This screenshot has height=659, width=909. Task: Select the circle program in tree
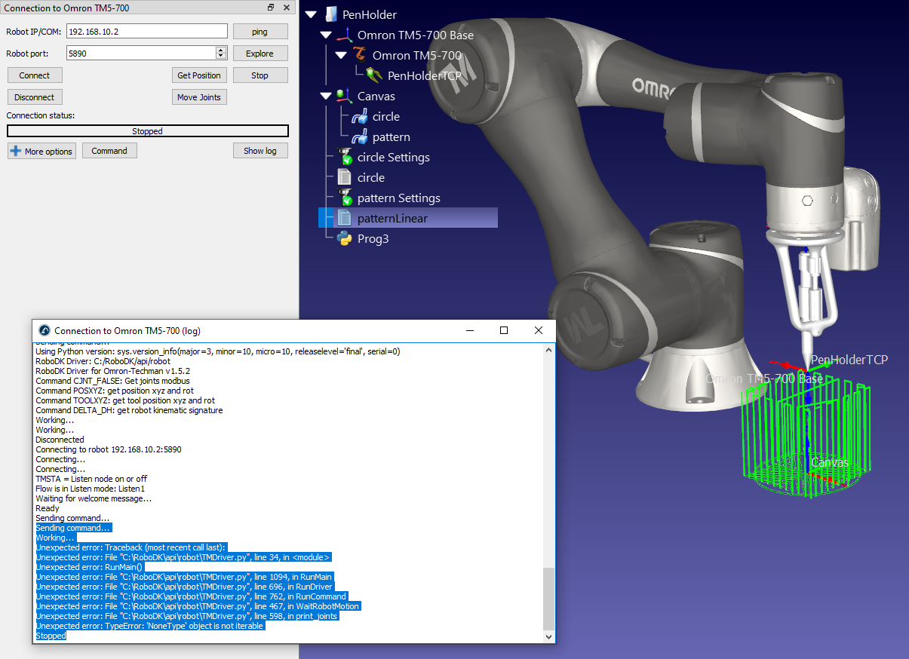(x=370, y=178)
